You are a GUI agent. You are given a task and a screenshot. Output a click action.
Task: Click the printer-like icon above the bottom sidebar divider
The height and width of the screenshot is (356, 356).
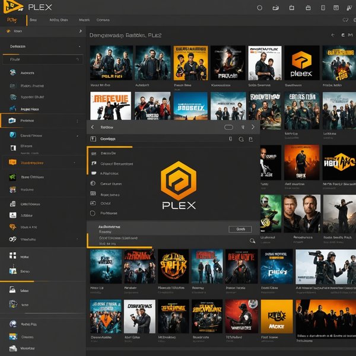[12, 290]
